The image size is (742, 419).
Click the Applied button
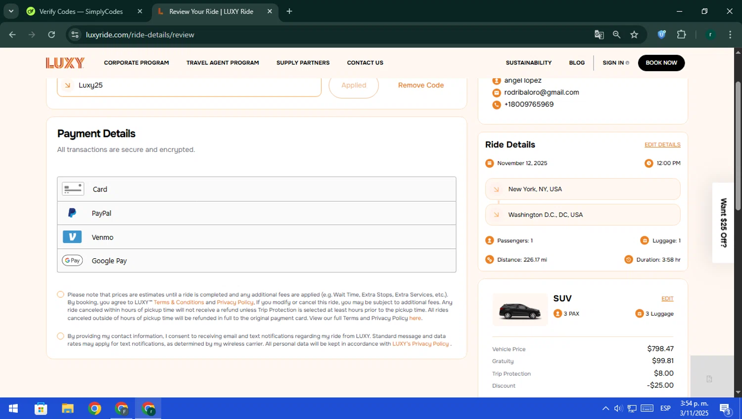354,85
